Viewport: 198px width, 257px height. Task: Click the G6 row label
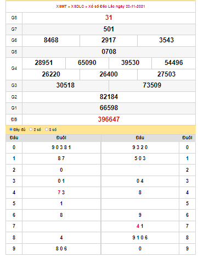click(14, 40)
